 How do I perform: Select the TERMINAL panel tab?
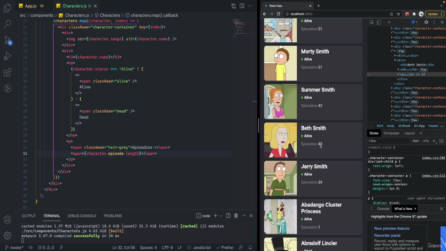pyautogui.click(x=52, y=215)
